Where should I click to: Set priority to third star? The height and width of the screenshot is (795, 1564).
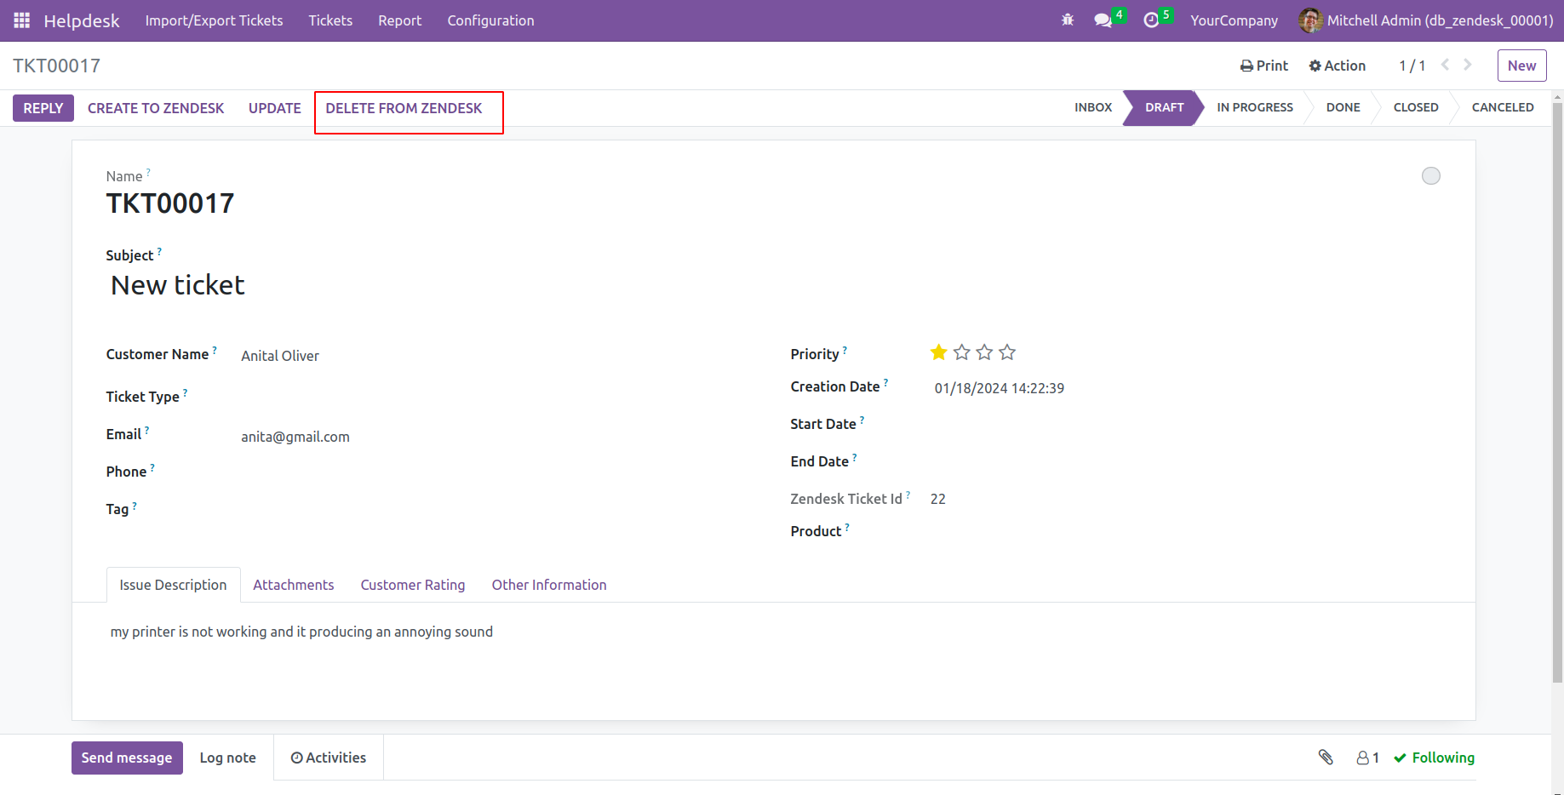click(984, 352)
